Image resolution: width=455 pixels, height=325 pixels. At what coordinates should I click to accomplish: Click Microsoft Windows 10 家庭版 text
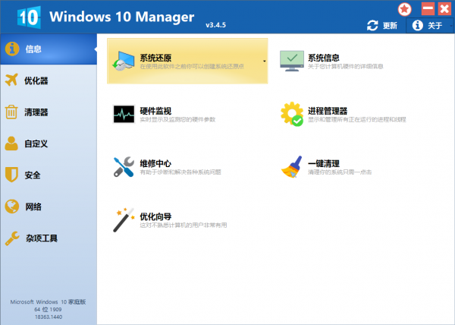(x=49, y=301)
